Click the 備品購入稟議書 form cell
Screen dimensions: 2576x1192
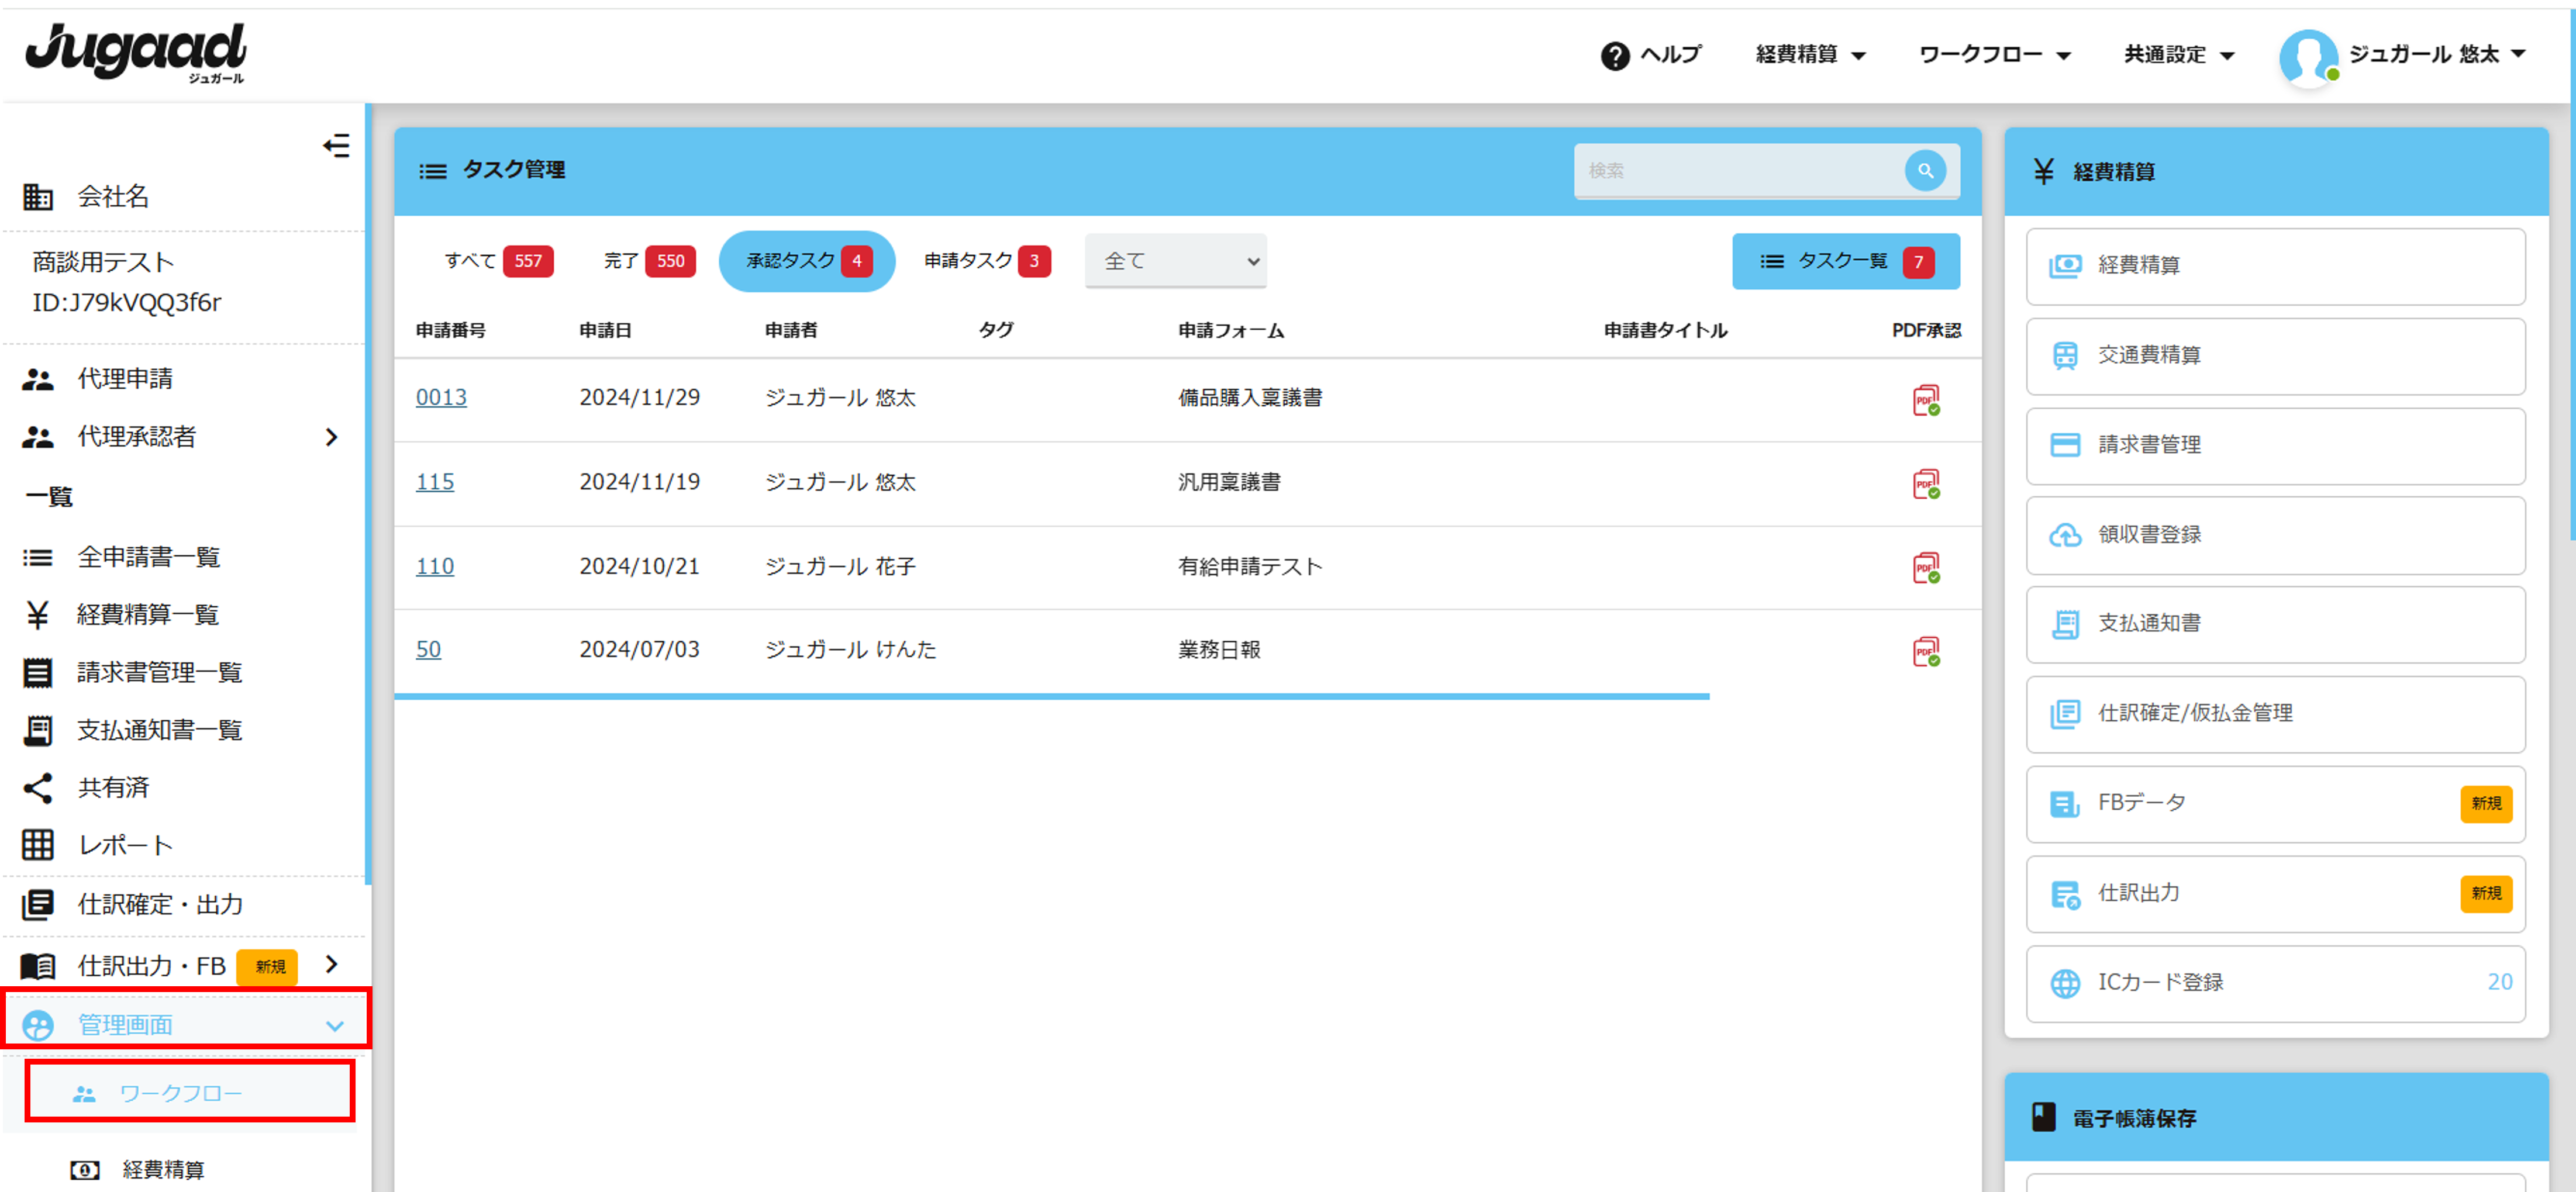(1250, 398)
